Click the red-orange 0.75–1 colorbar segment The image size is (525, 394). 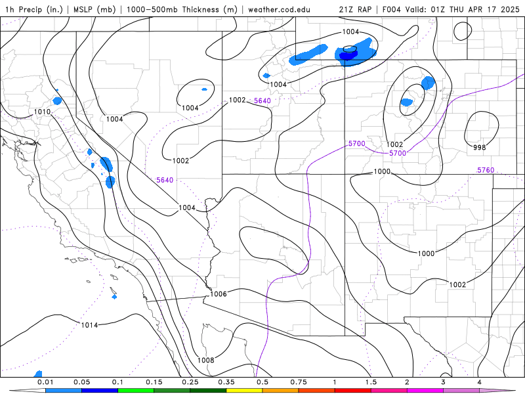click(317, 391)
